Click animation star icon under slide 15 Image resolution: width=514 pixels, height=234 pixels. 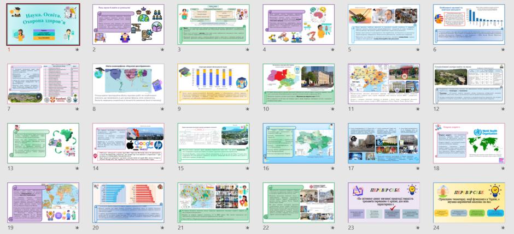click(x=248, y=169)
